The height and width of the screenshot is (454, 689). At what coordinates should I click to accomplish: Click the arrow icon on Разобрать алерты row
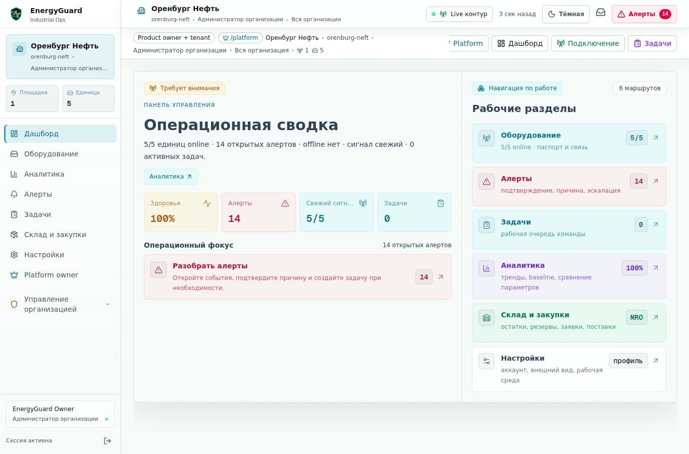[441, 277]
